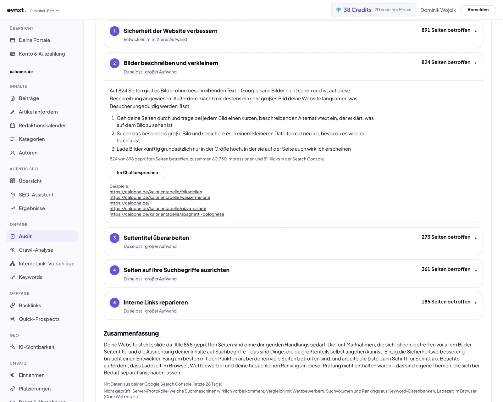Click the Crawl-Analyse magnifier icon
Image resolution: width=503 pixels, height=402 pixels.
[x=13, y=250]
